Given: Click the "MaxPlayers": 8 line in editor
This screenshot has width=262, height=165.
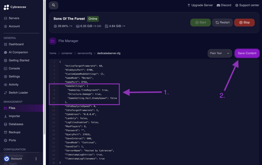Looking at the screenshot, I should (x=76, y=126).
